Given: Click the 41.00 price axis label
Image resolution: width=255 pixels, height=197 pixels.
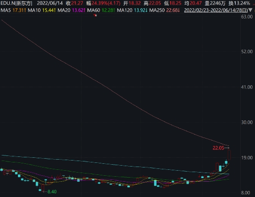Looking at the screenshot, I should tap(247, 87).
